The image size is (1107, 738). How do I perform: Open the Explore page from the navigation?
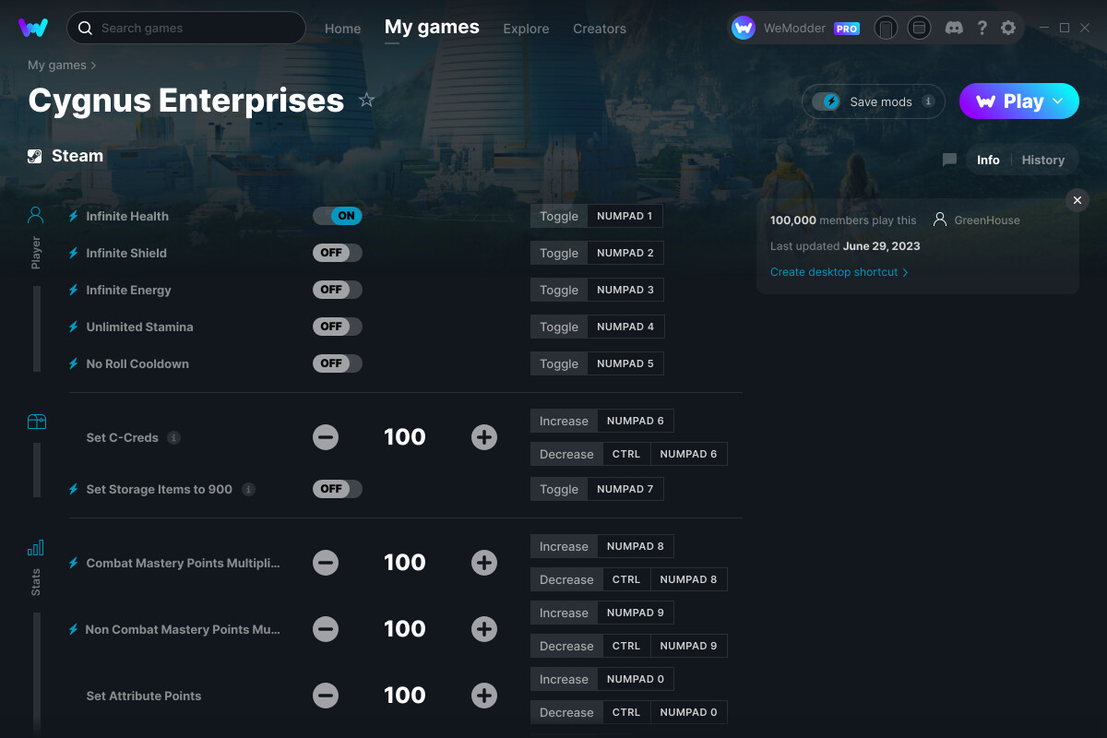526,29
